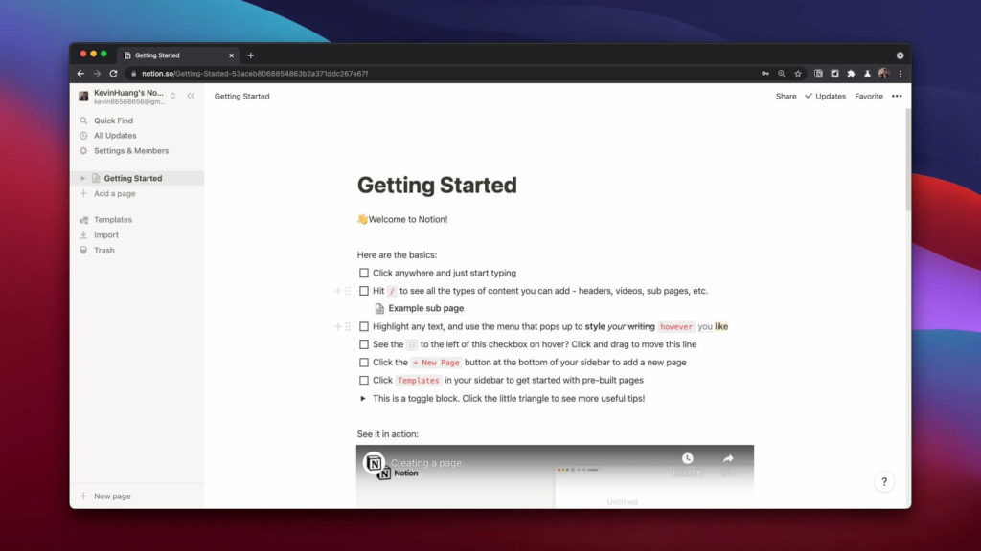The height and width of the screenshot is (551, 981).
Task: Click the Notion channel logo on video
Action: (375, 463)
